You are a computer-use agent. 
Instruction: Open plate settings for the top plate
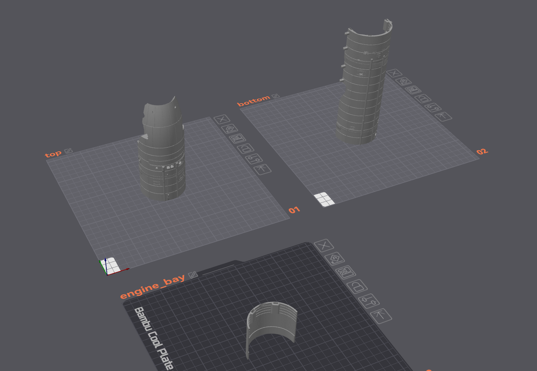click(254, 159)
